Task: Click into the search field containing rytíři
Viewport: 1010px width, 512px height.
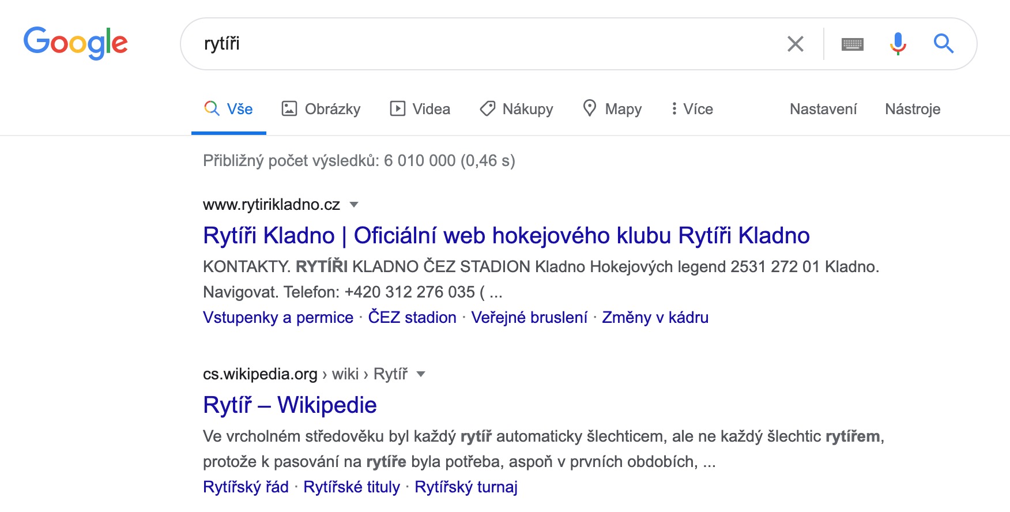Action: click(490, 44)
